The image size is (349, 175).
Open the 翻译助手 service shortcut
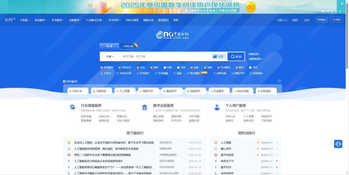172,91
